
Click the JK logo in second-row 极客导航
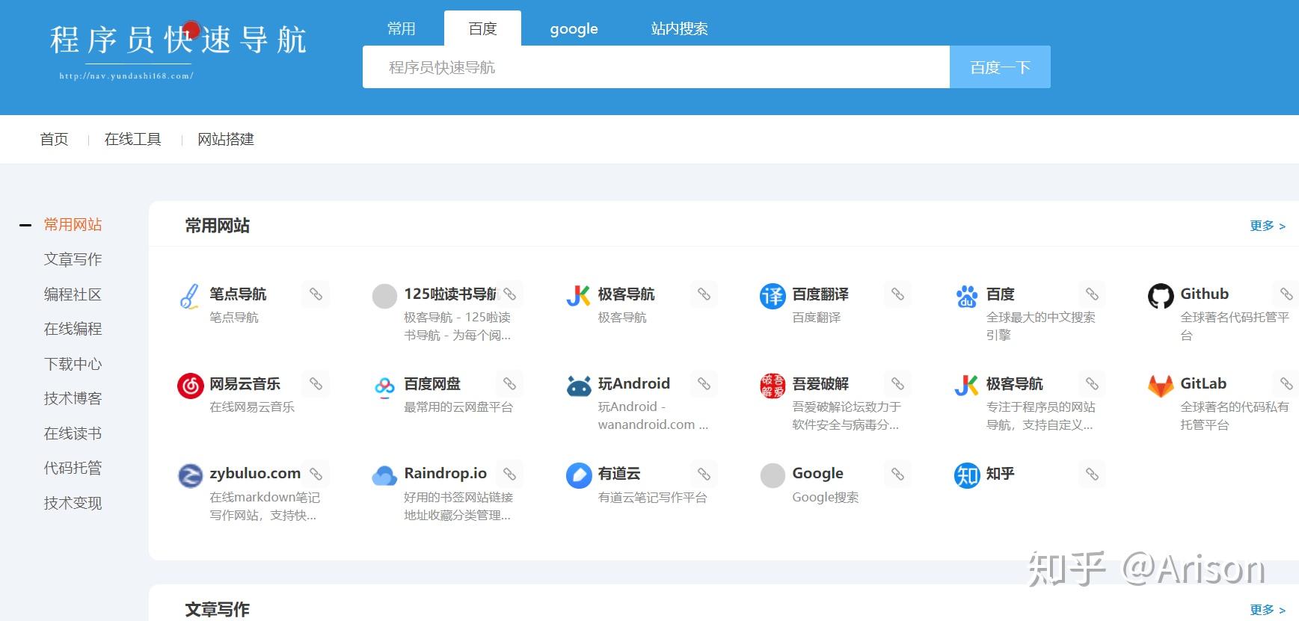(966, 386)
